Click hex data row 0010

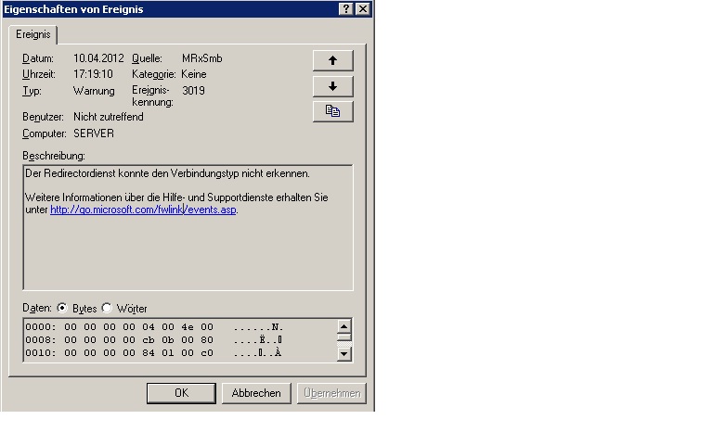click(155, 353)
